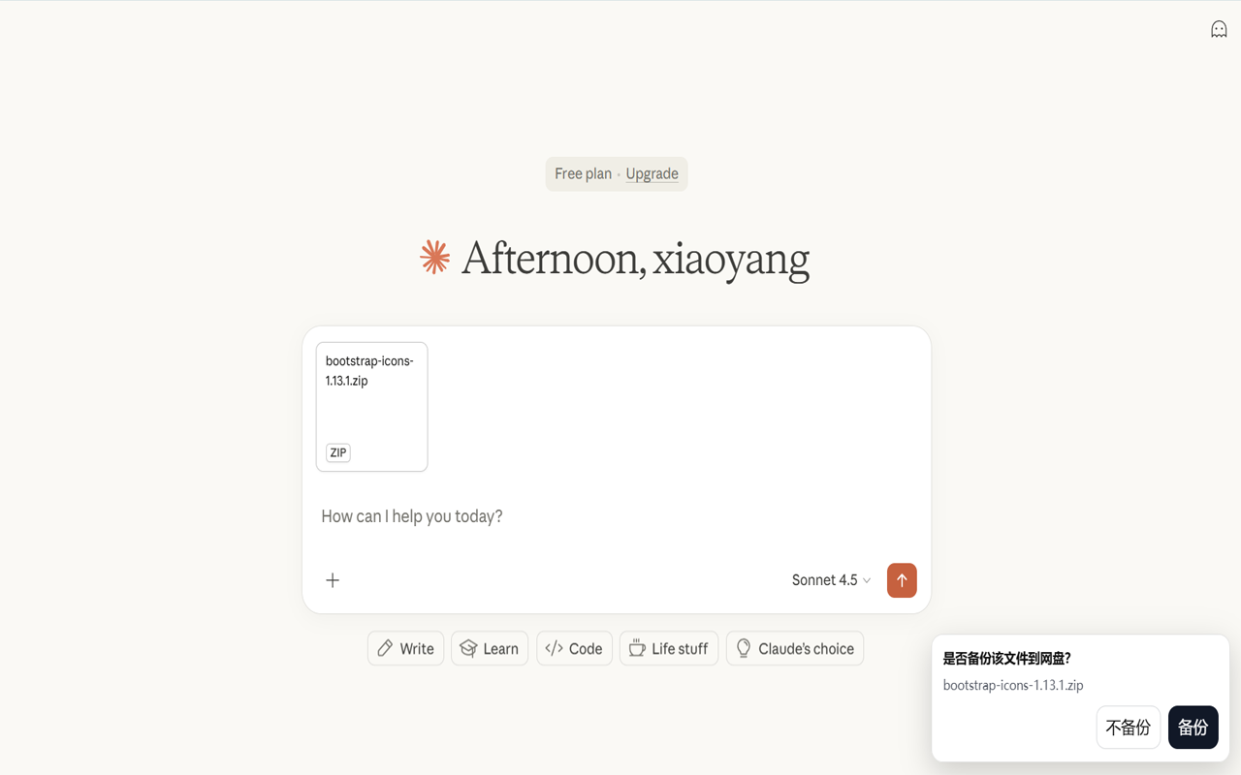Viewport: 1241px width, 775px height.
Task: Select the Life stuff suggestion chip
Action: [669, 648]
